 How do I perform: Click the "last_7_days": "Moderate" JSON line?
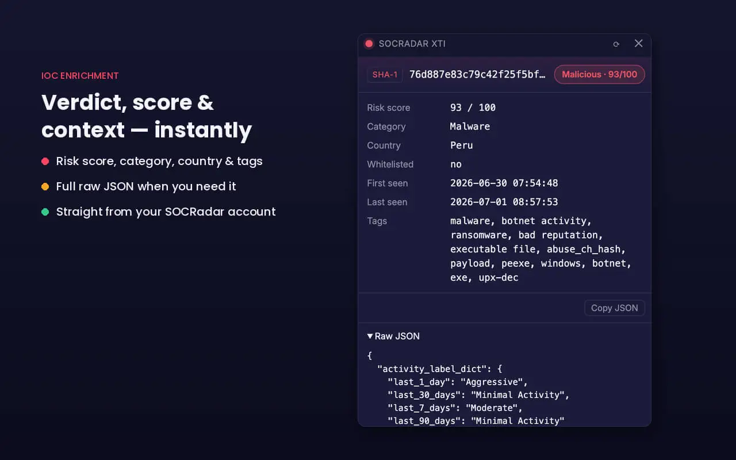(x=455, y=408)
